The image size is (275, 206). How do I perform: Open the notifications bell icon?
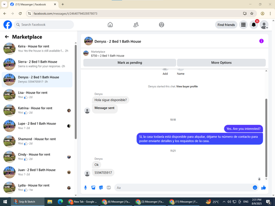[x=254, y=25]
